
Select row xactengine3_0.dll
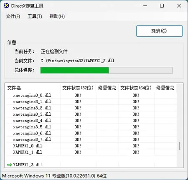coord(91,95)
